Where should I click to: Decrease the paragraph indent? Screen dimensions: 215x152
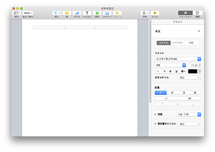pos(166,98)
